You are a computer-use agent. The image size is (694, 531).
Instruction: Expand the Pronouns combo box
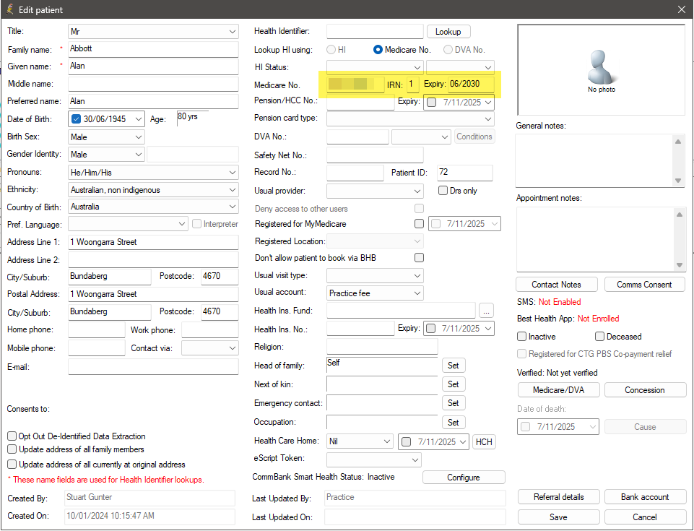(232, 173)
